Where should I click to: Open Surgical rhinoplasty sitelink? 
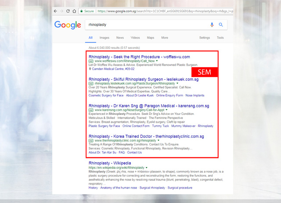point(152,188)
